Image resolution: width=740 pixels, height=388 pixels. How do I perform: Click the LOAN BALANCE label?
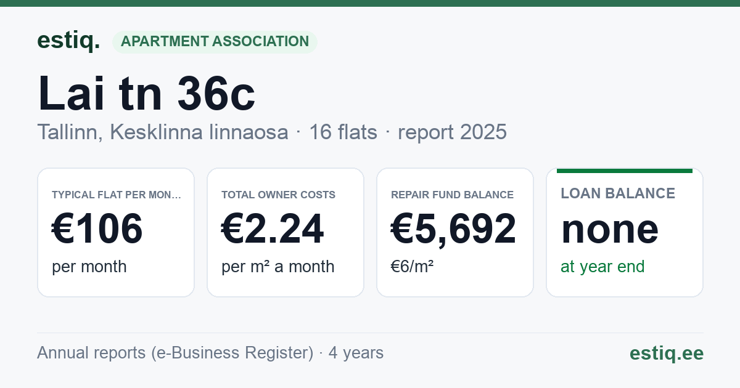click(x=618, y=193)
